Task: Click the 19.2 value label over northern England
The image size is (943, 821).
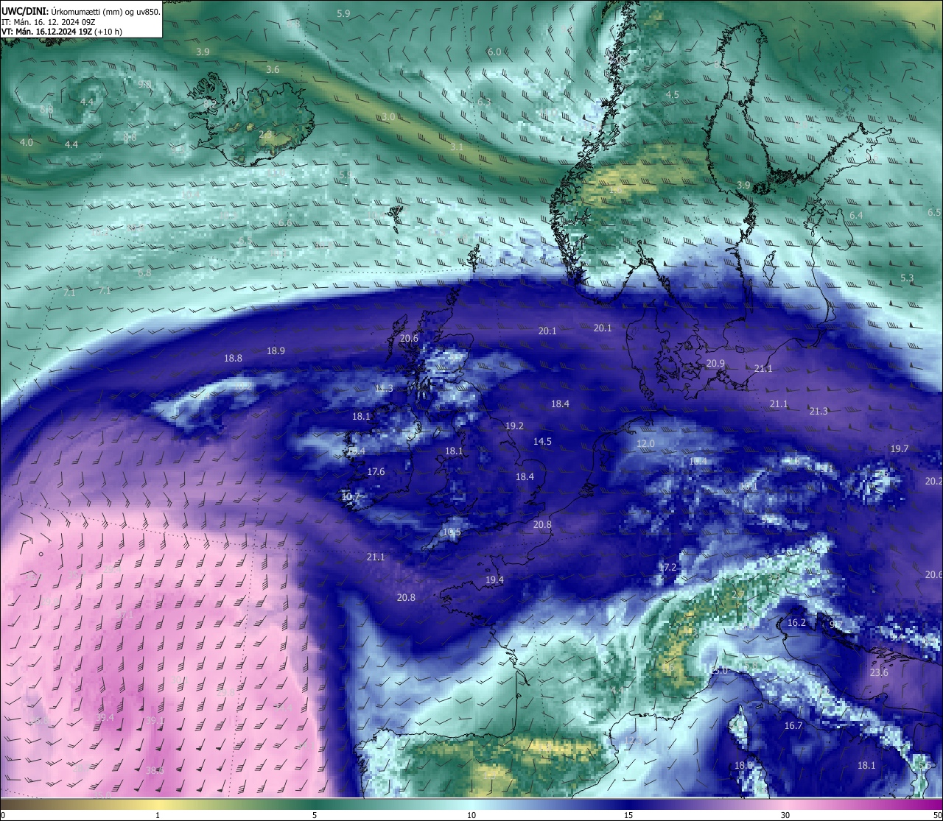Action: click(514, 426)
